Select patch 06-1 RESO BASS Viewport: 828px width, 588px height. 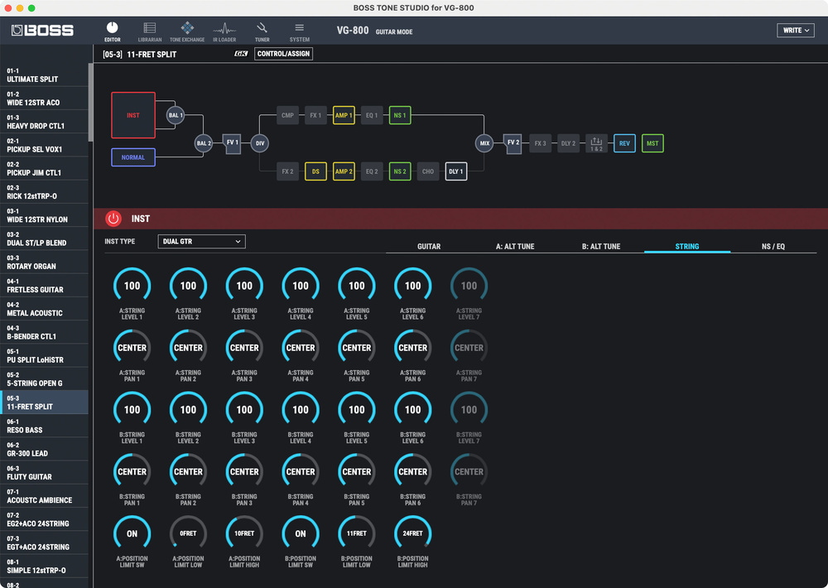point(45,426)
